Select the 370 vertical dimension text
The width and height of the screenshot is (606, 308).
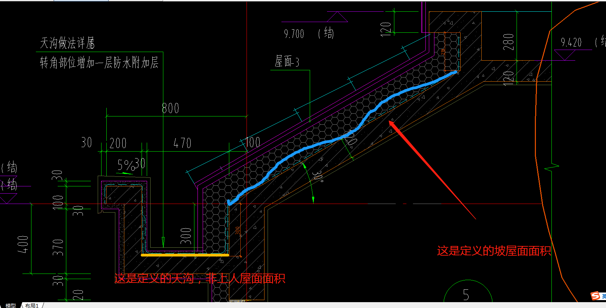(x=58, y=247)
